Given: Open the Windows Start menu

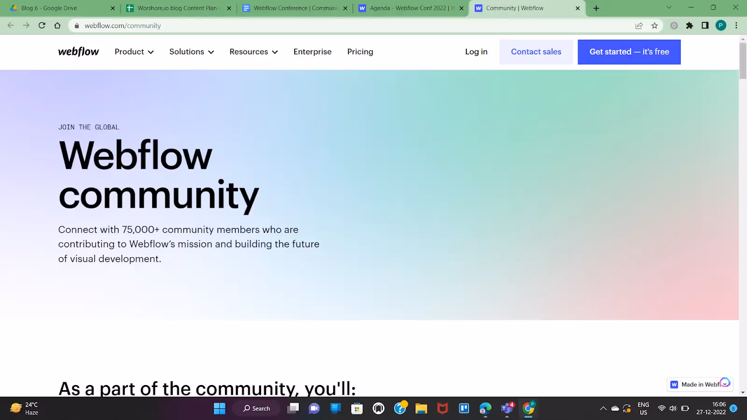Looking at the screenshot, I should pos(219,409).
